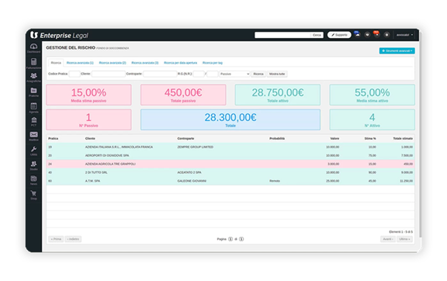This screenshot has height=281, width=447.
Task: Switch to Ricerca avanzata (2) tab
Action: pyautogui.click(x=113, y=63)
